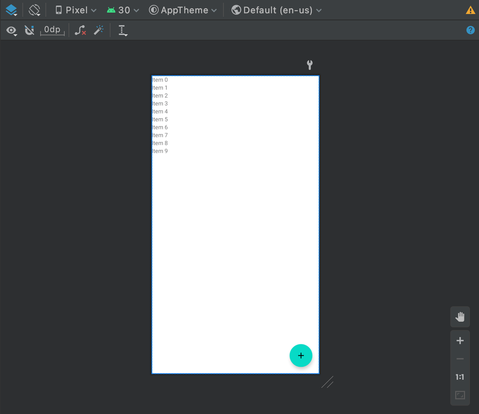Select "Item 4" in the preview list

click(160, 112)
